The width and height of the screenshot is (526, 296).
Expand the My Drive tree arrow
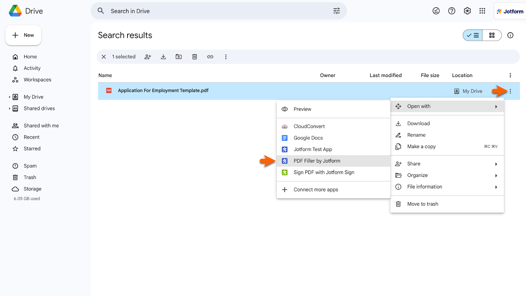point(9,97)
